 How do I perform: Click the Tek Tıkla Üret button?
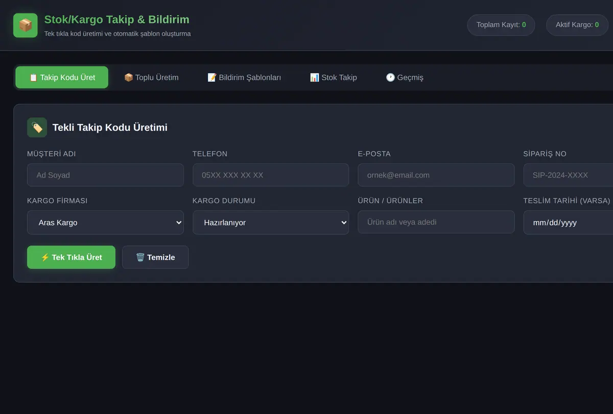click(71, 257)
